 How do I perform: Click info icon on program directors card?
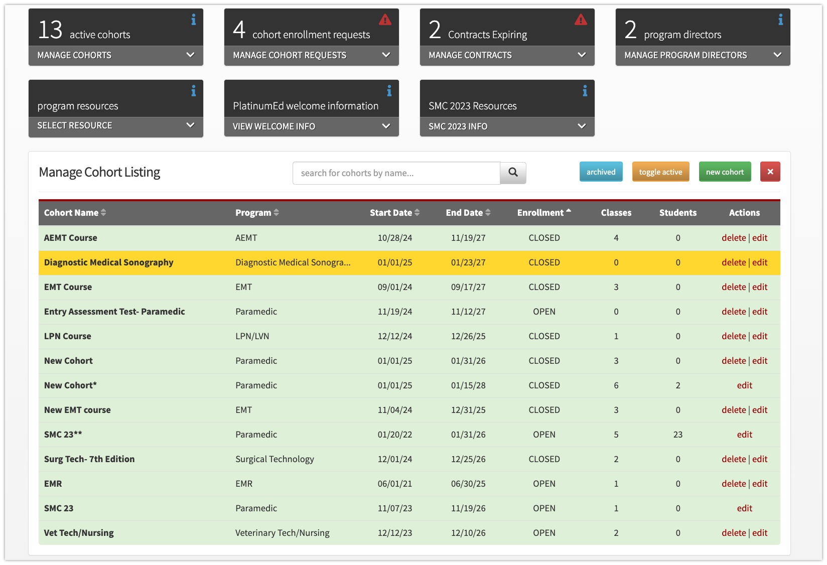[780, 20]
